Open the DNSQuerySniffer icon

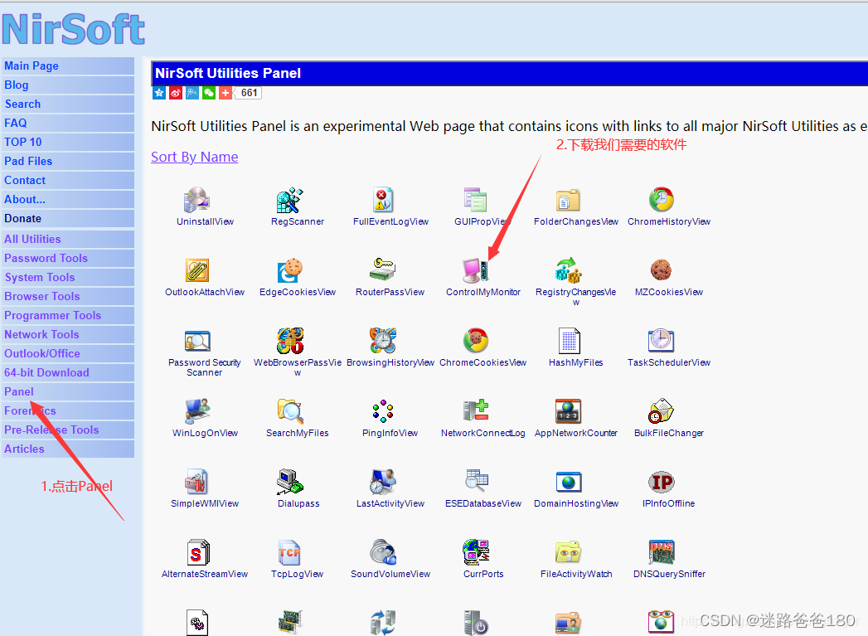[x=661, y=552]
